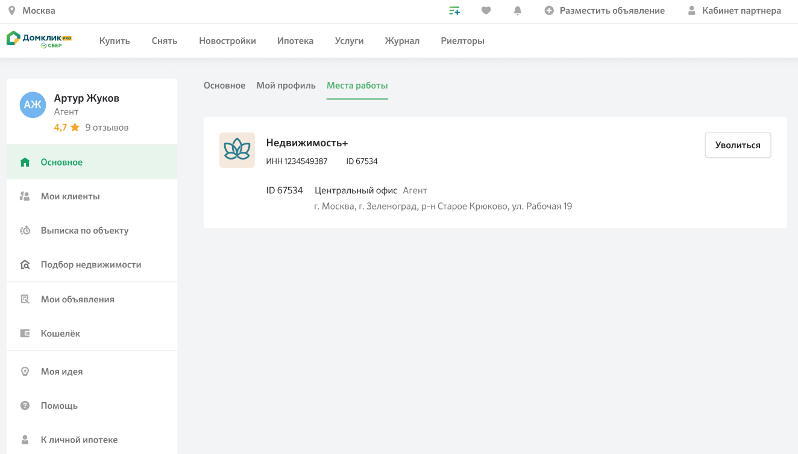Click the person icon for К личной ипотеке
798x454 pixels.
click(x=25, y=440)
